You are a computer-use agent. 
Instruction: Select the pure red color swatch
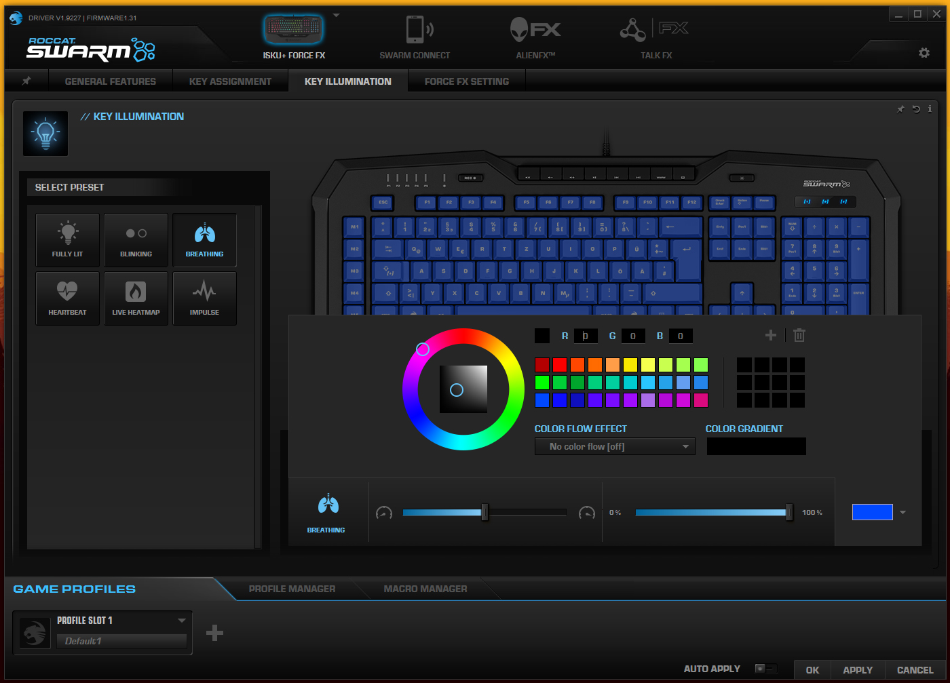pyautogui.click(x=560, y=365)
